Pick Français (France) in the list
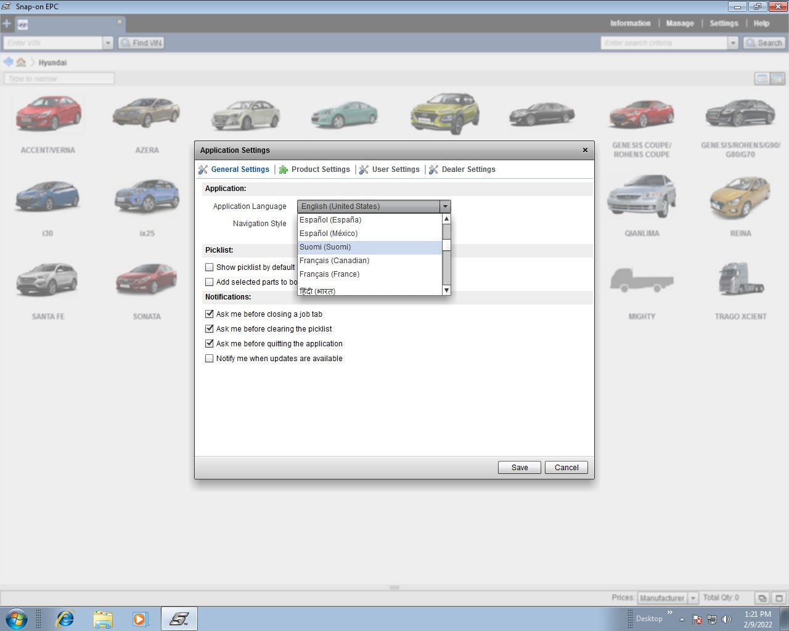789x631 pixels. [369, 274]
